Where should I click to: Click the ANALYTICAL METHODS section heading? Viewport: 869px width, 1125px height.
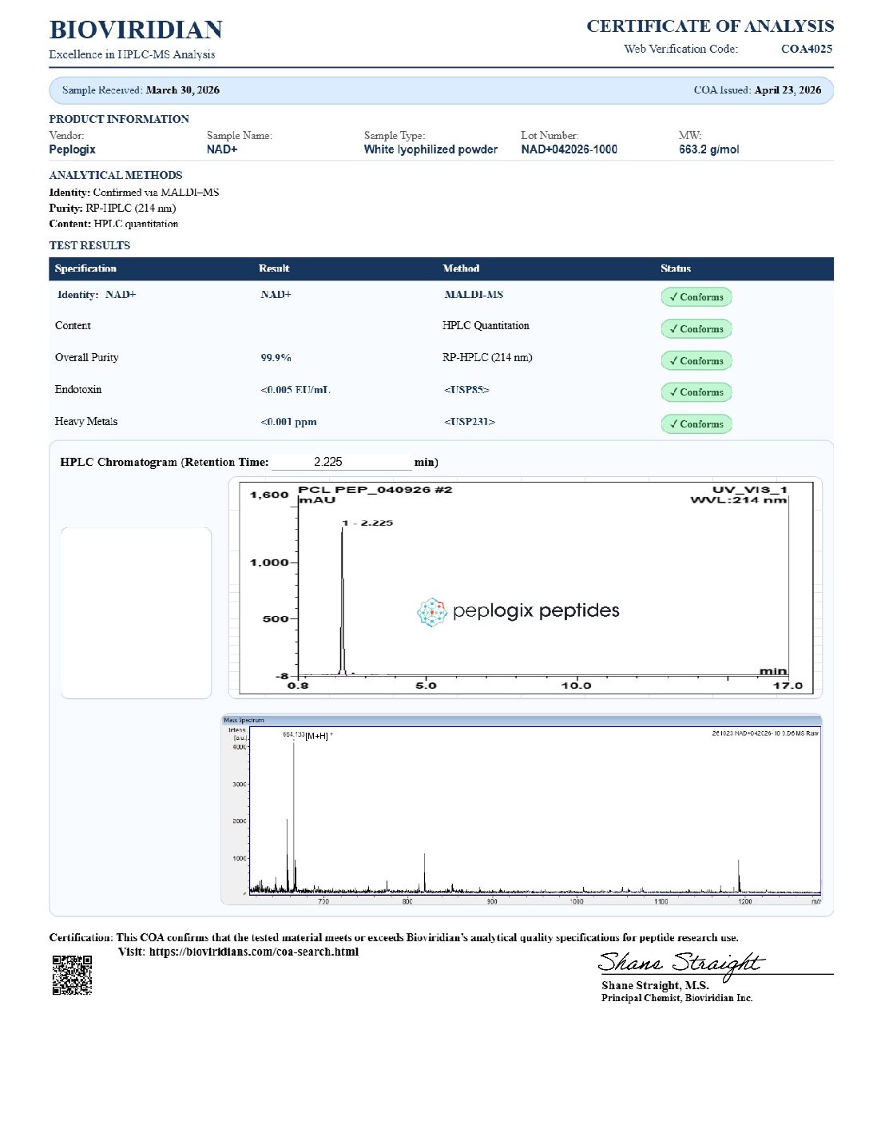coord(116,175)
